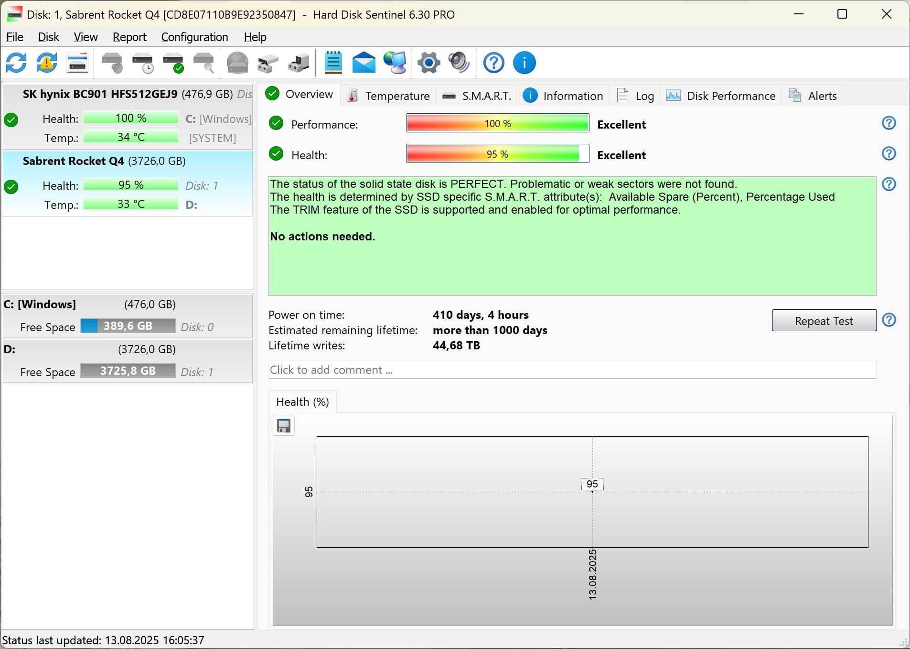Screen dimensions: 910x649
Task: Click the disk with speaker toolbar icon
Action: (112, 63)
